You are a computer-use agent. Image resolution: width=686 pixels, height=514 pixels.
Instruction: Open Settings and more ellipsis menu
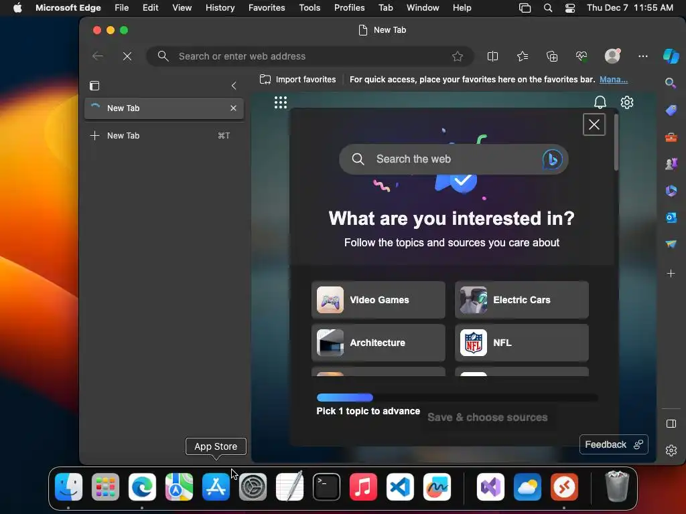click(x=642, y=56)
